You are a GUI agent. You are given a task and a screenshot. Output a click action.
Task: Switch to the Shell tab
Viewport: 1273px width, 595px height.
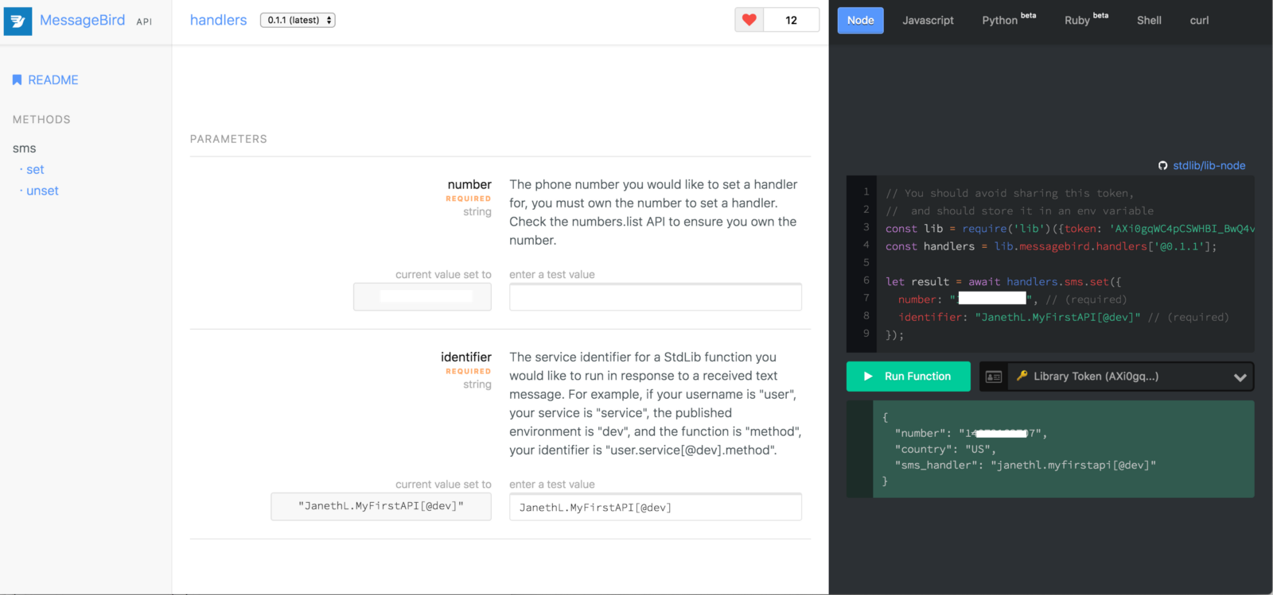click(x=1149, y=21)
